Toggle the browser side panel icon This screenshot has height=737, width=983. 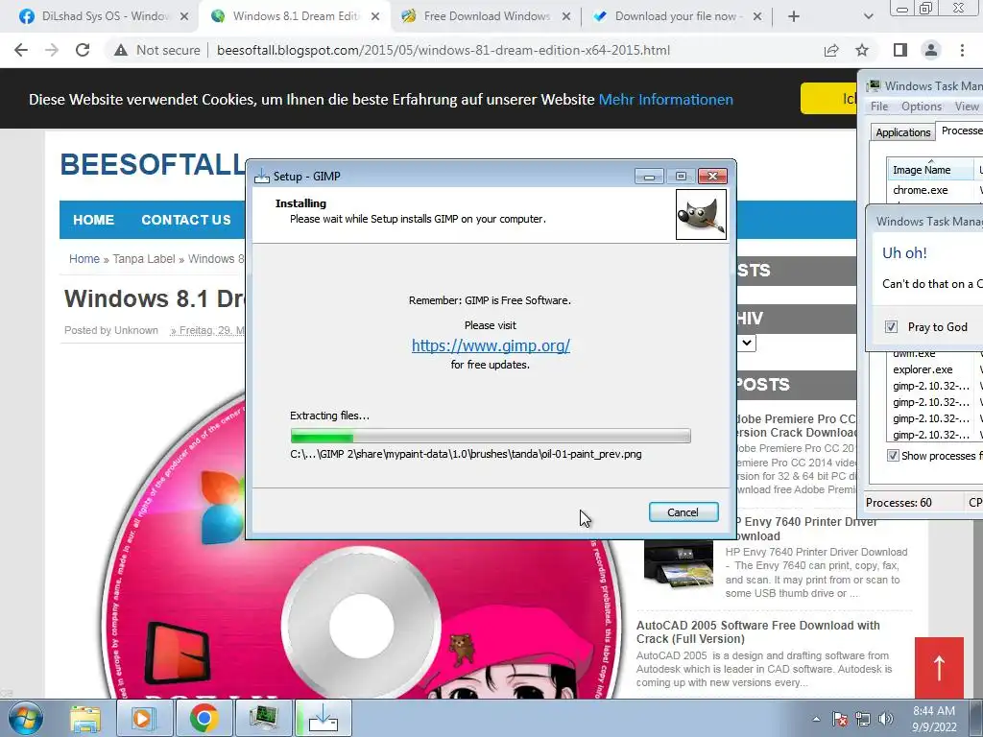coord(899,50)
